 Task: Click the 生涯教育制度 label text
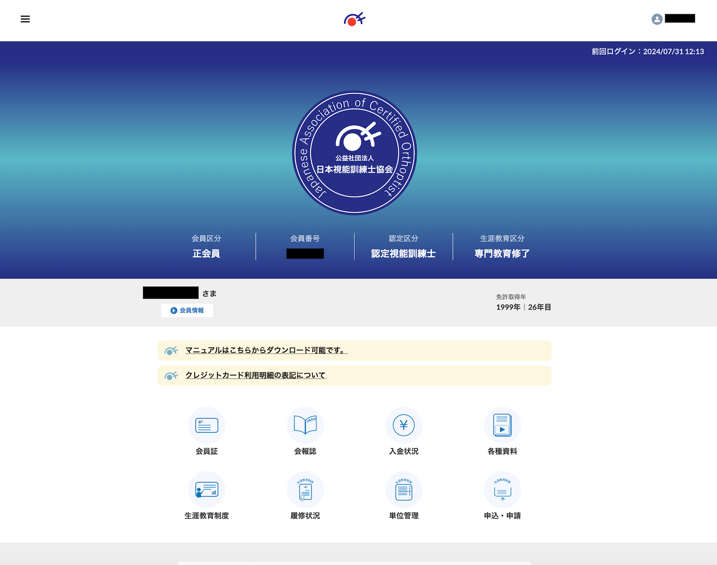tap(207, 515)
